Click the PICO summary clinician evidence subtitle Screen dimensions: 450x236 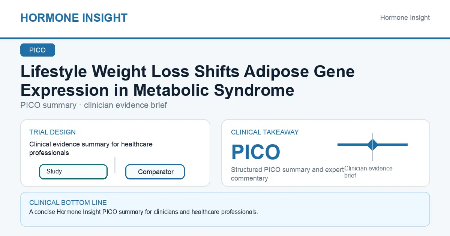94,105
